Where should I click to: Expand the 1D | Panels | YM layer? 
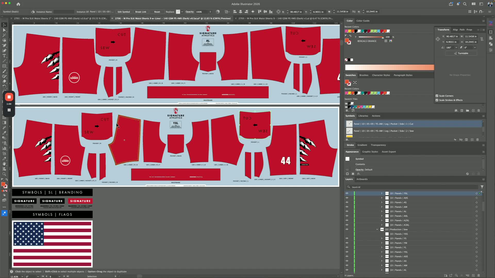382,243
